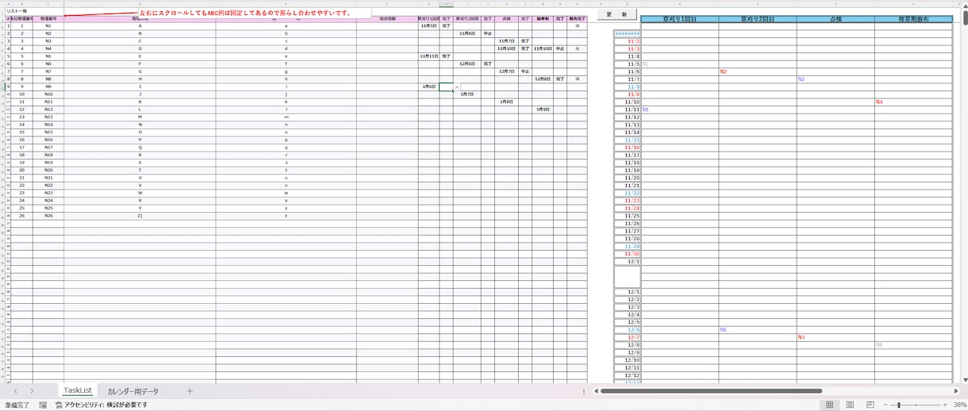Click the tab bar split handle dots

tap(584, 391)
